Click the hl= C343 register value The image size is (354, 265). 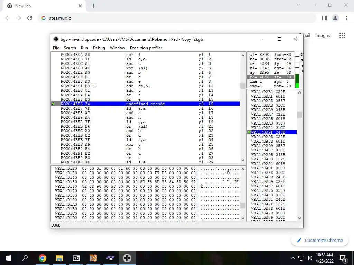pos(259,68)
